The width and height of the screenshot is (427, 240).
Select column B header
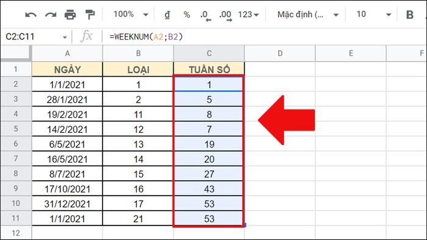[138, 53]
